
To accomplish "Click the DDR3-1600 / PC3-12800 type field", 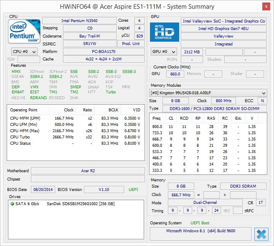I will point(215,109).
